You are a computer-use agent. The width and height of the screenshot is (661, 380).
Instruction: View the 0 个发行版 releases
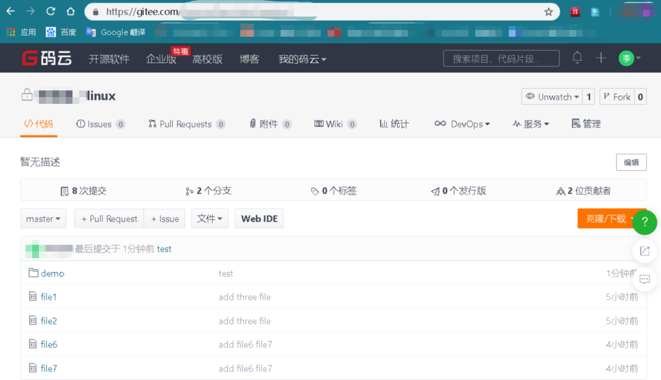coord(459,191)
